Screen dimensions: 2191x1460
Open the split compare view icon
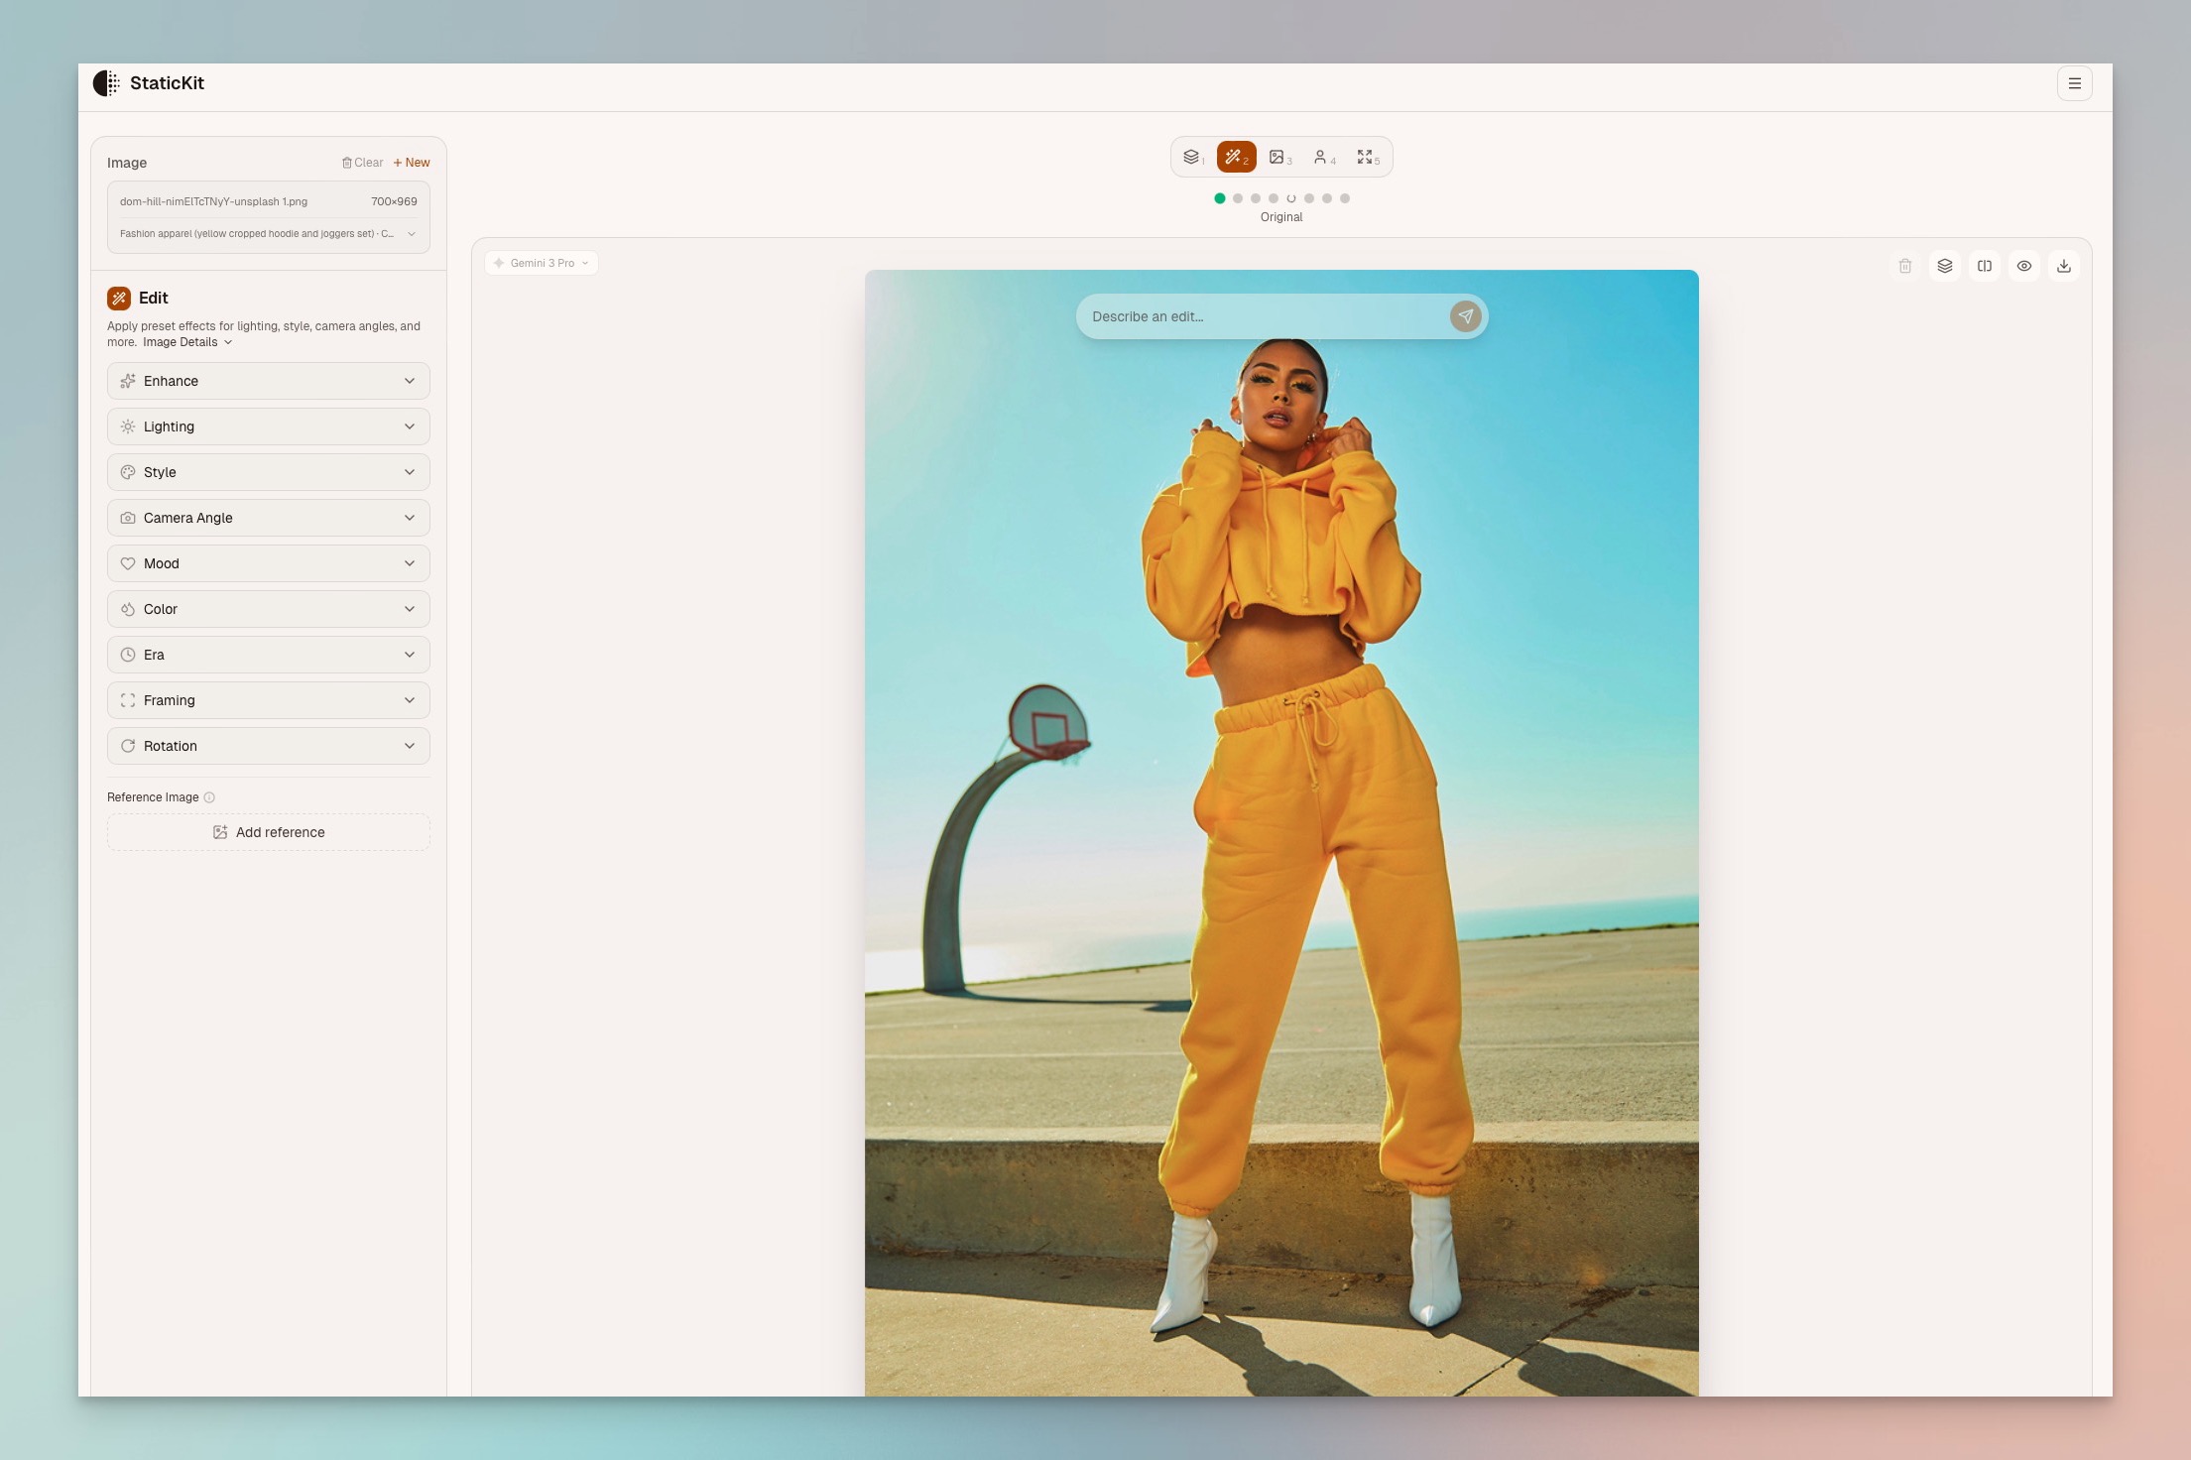point(1984,266)
